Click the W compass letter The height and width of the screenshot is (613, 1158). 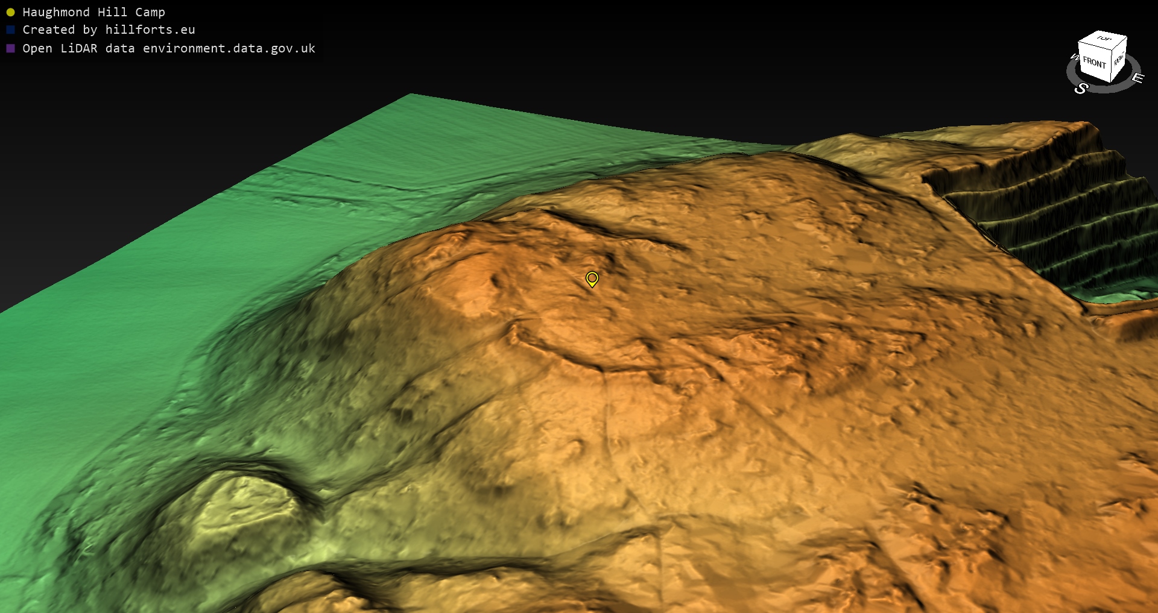pos(1074,57)
